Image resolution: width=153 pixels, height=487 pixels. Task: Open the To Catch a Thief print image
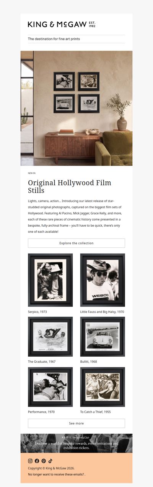coord(103,387)
